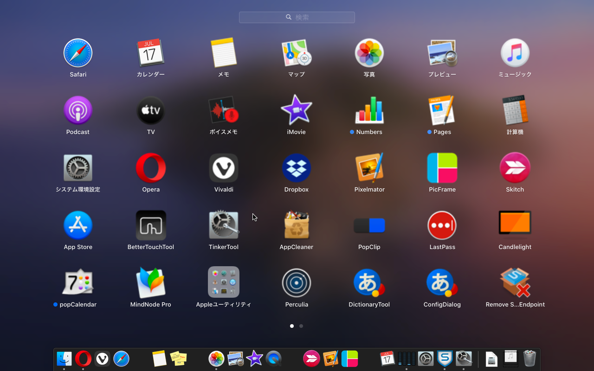Launch the ConfigDialog app
The height and width of the screenshot is (371, 594).
pyautogui.click(x=442, y=283)
